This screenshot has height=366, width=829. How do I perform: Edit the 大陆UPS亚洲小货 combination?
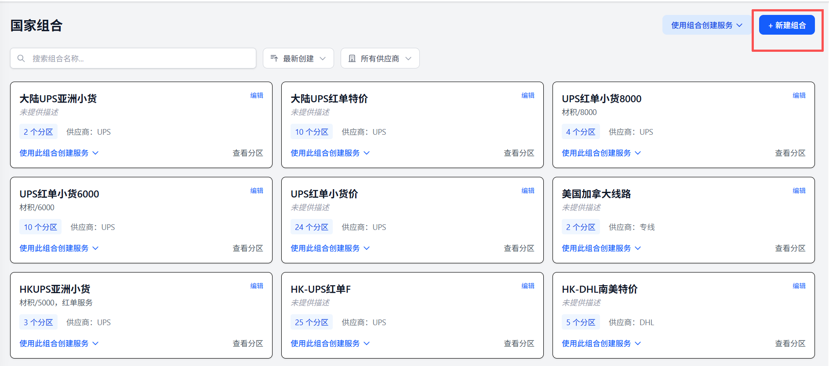coord(256,95)
